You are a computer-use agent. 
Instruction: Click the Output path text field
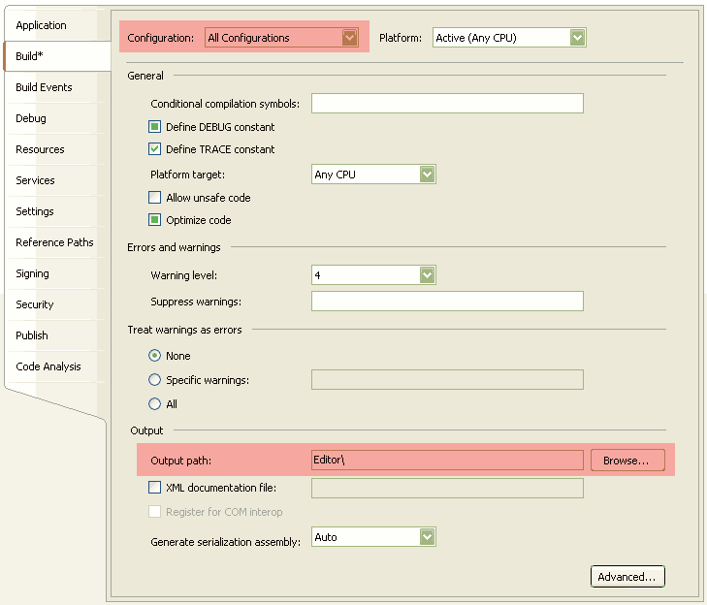point(447,460)
